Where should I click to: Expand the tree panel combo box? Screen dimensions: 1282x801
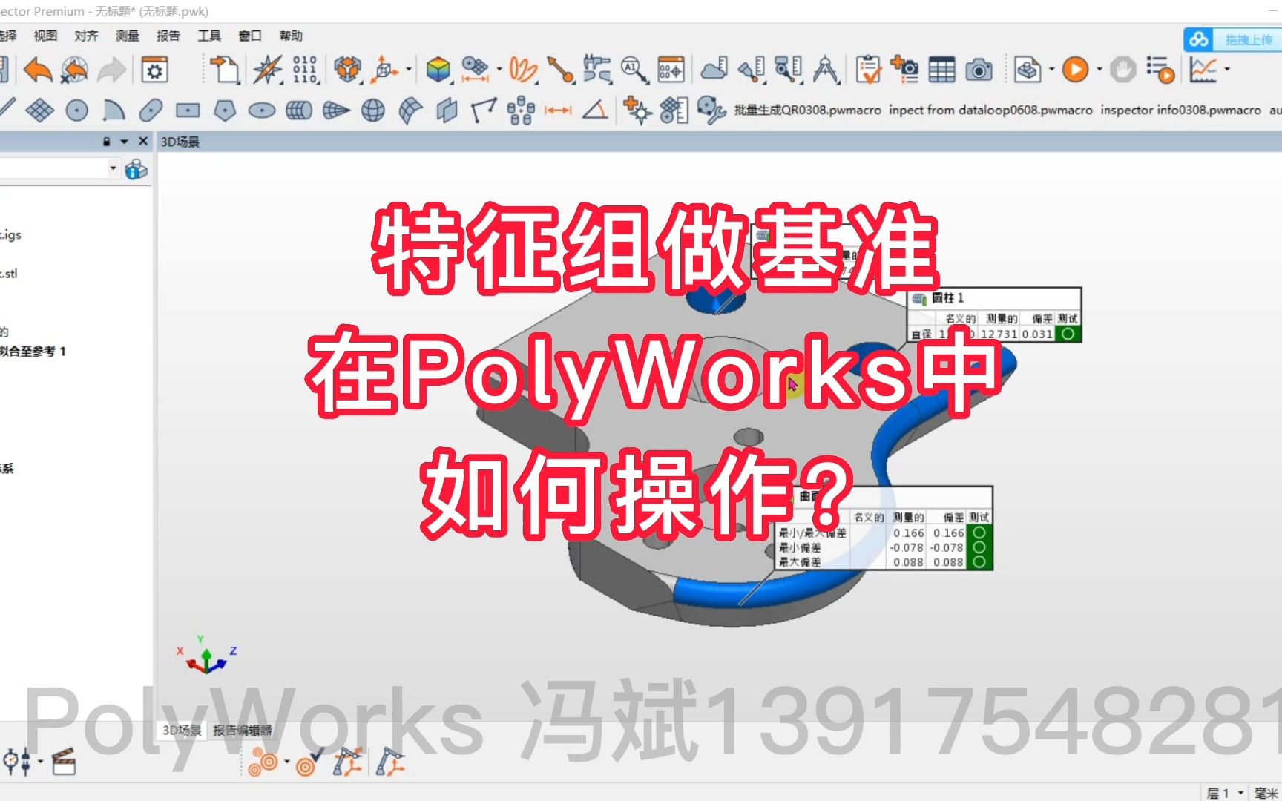(113, 168)
